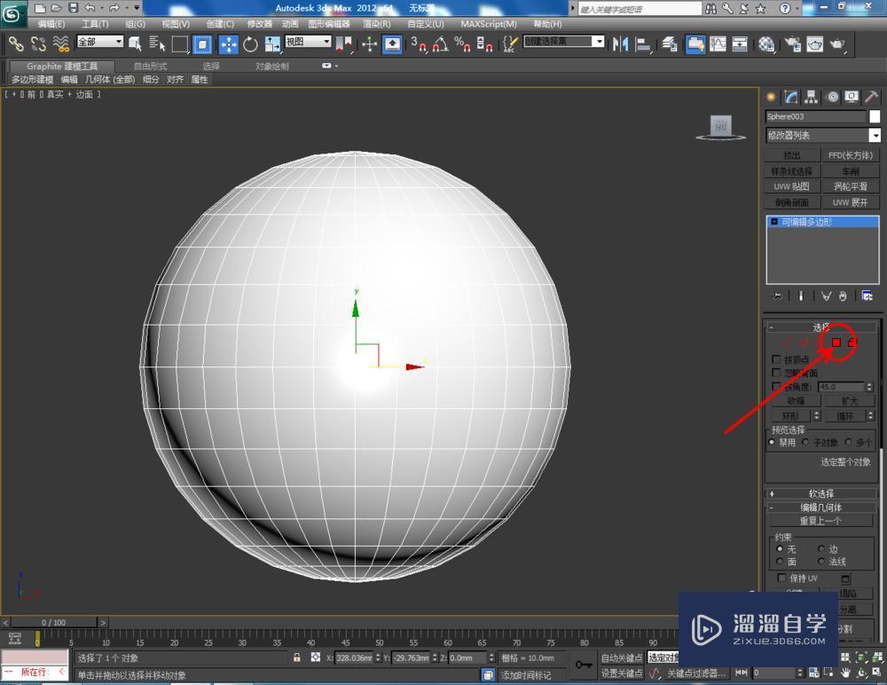Click the Select and Link icon

point(14,43)
